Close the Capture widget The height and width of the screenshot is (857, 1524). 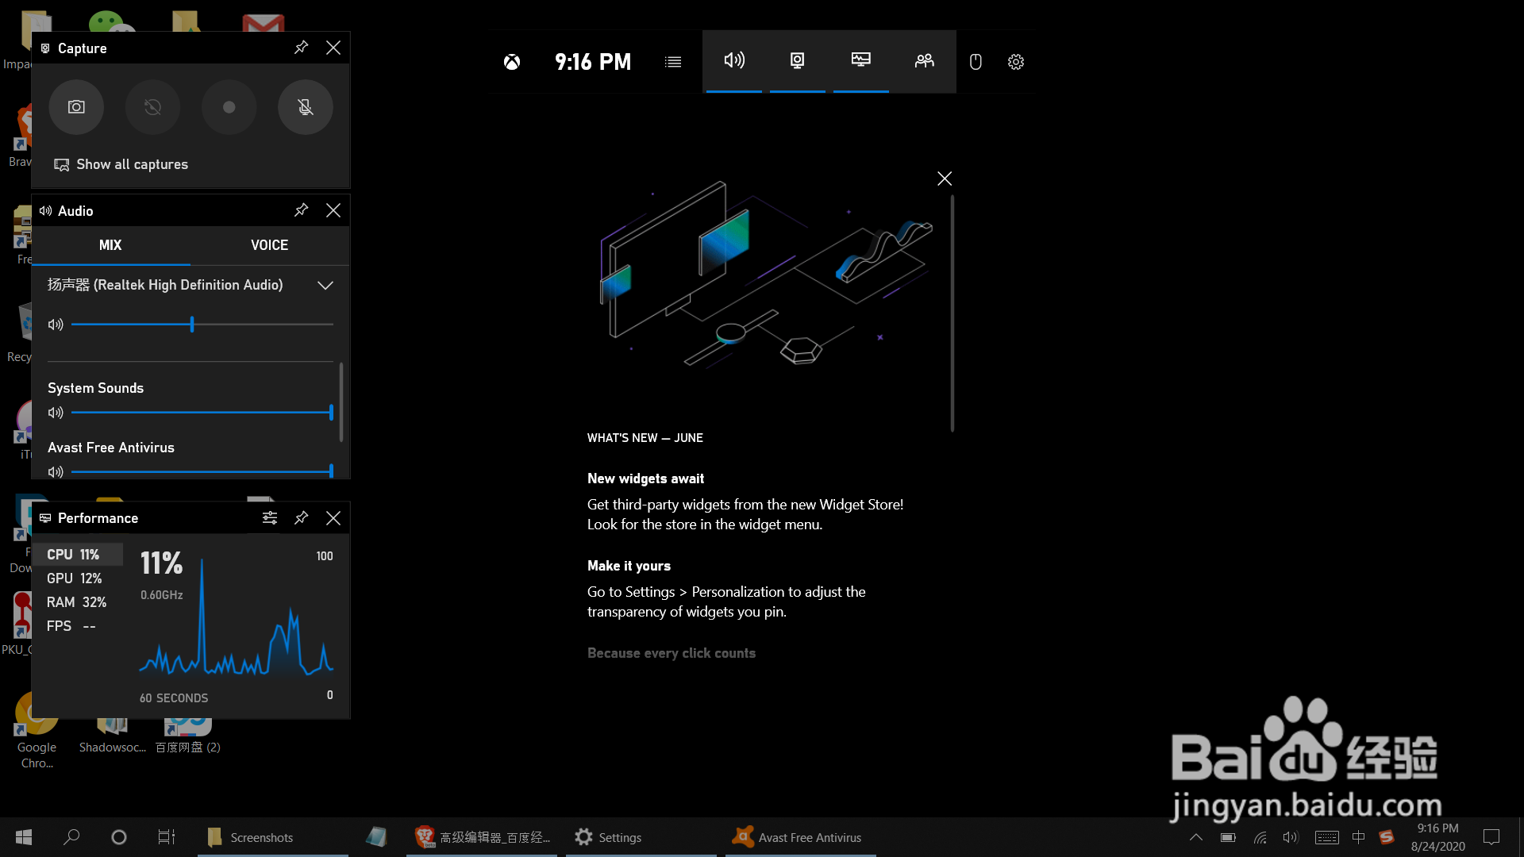333,48
